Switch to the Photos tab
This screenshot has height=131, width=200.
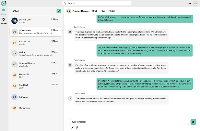pyautogui.click(x=112, y=11)
